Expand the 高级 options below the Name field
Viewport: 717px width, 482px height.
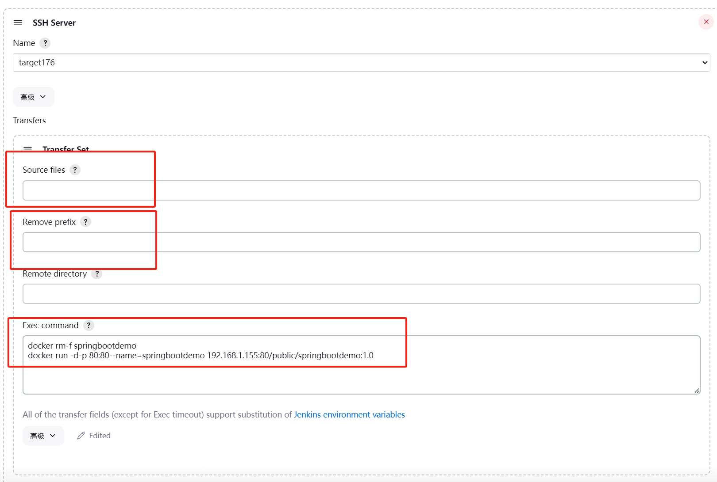33,97
